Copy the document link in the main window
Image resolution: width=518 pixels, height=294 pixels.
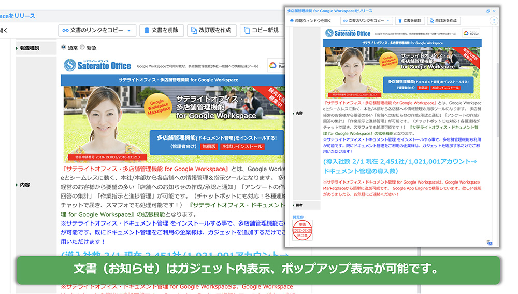point(93,31)
